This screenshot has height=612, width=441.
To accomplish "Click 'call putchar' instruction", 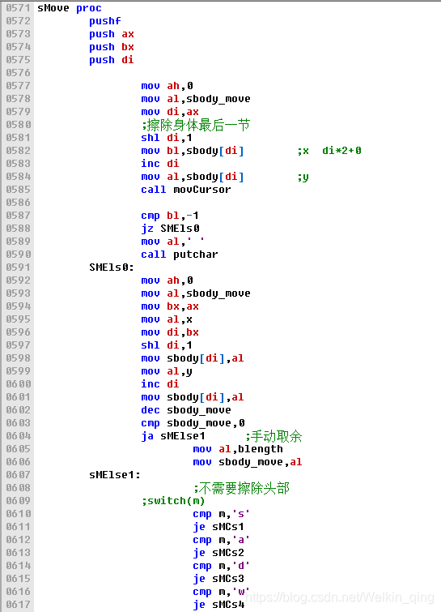I will pos(180,255).
